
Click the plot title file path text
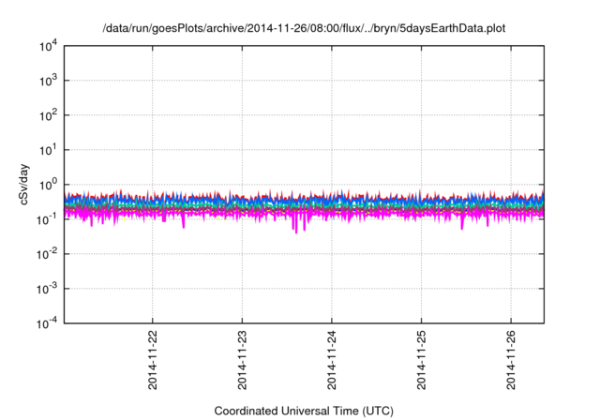(304, 29)
